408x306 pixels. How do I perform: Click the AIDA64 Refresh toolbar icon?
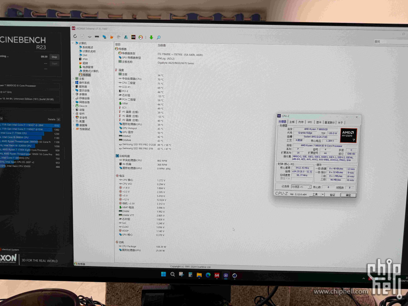coord(75,36)
